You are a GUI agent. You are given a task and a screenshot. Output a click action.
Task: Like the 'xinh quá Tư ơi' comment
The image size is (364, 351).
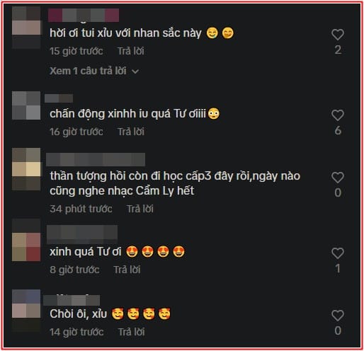click(x=338, y=253)
